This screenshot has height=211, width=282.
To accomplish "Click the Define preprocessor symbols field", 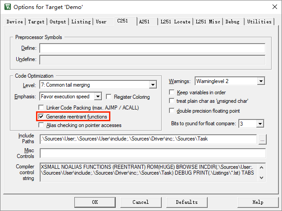I will [x=152, y=48].
